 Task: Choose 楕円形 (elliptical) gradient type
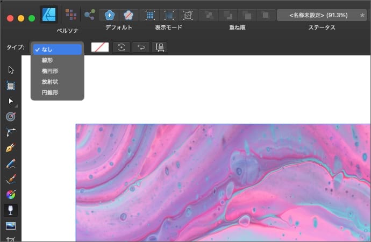pyautogui.click(x=49, y=71)
